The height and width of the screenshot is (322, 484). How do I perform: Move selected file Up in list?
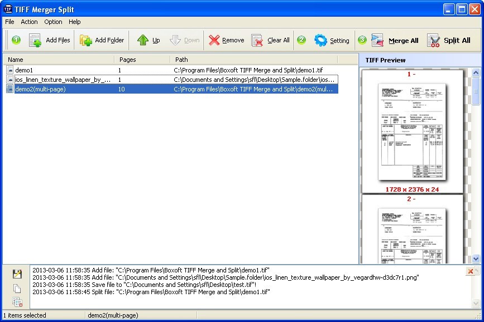(x=148, y=40)
